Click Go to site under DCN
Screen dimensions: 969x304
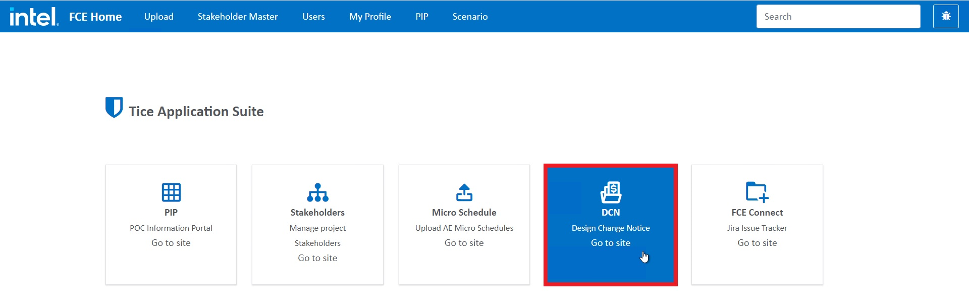pos(611,243)
